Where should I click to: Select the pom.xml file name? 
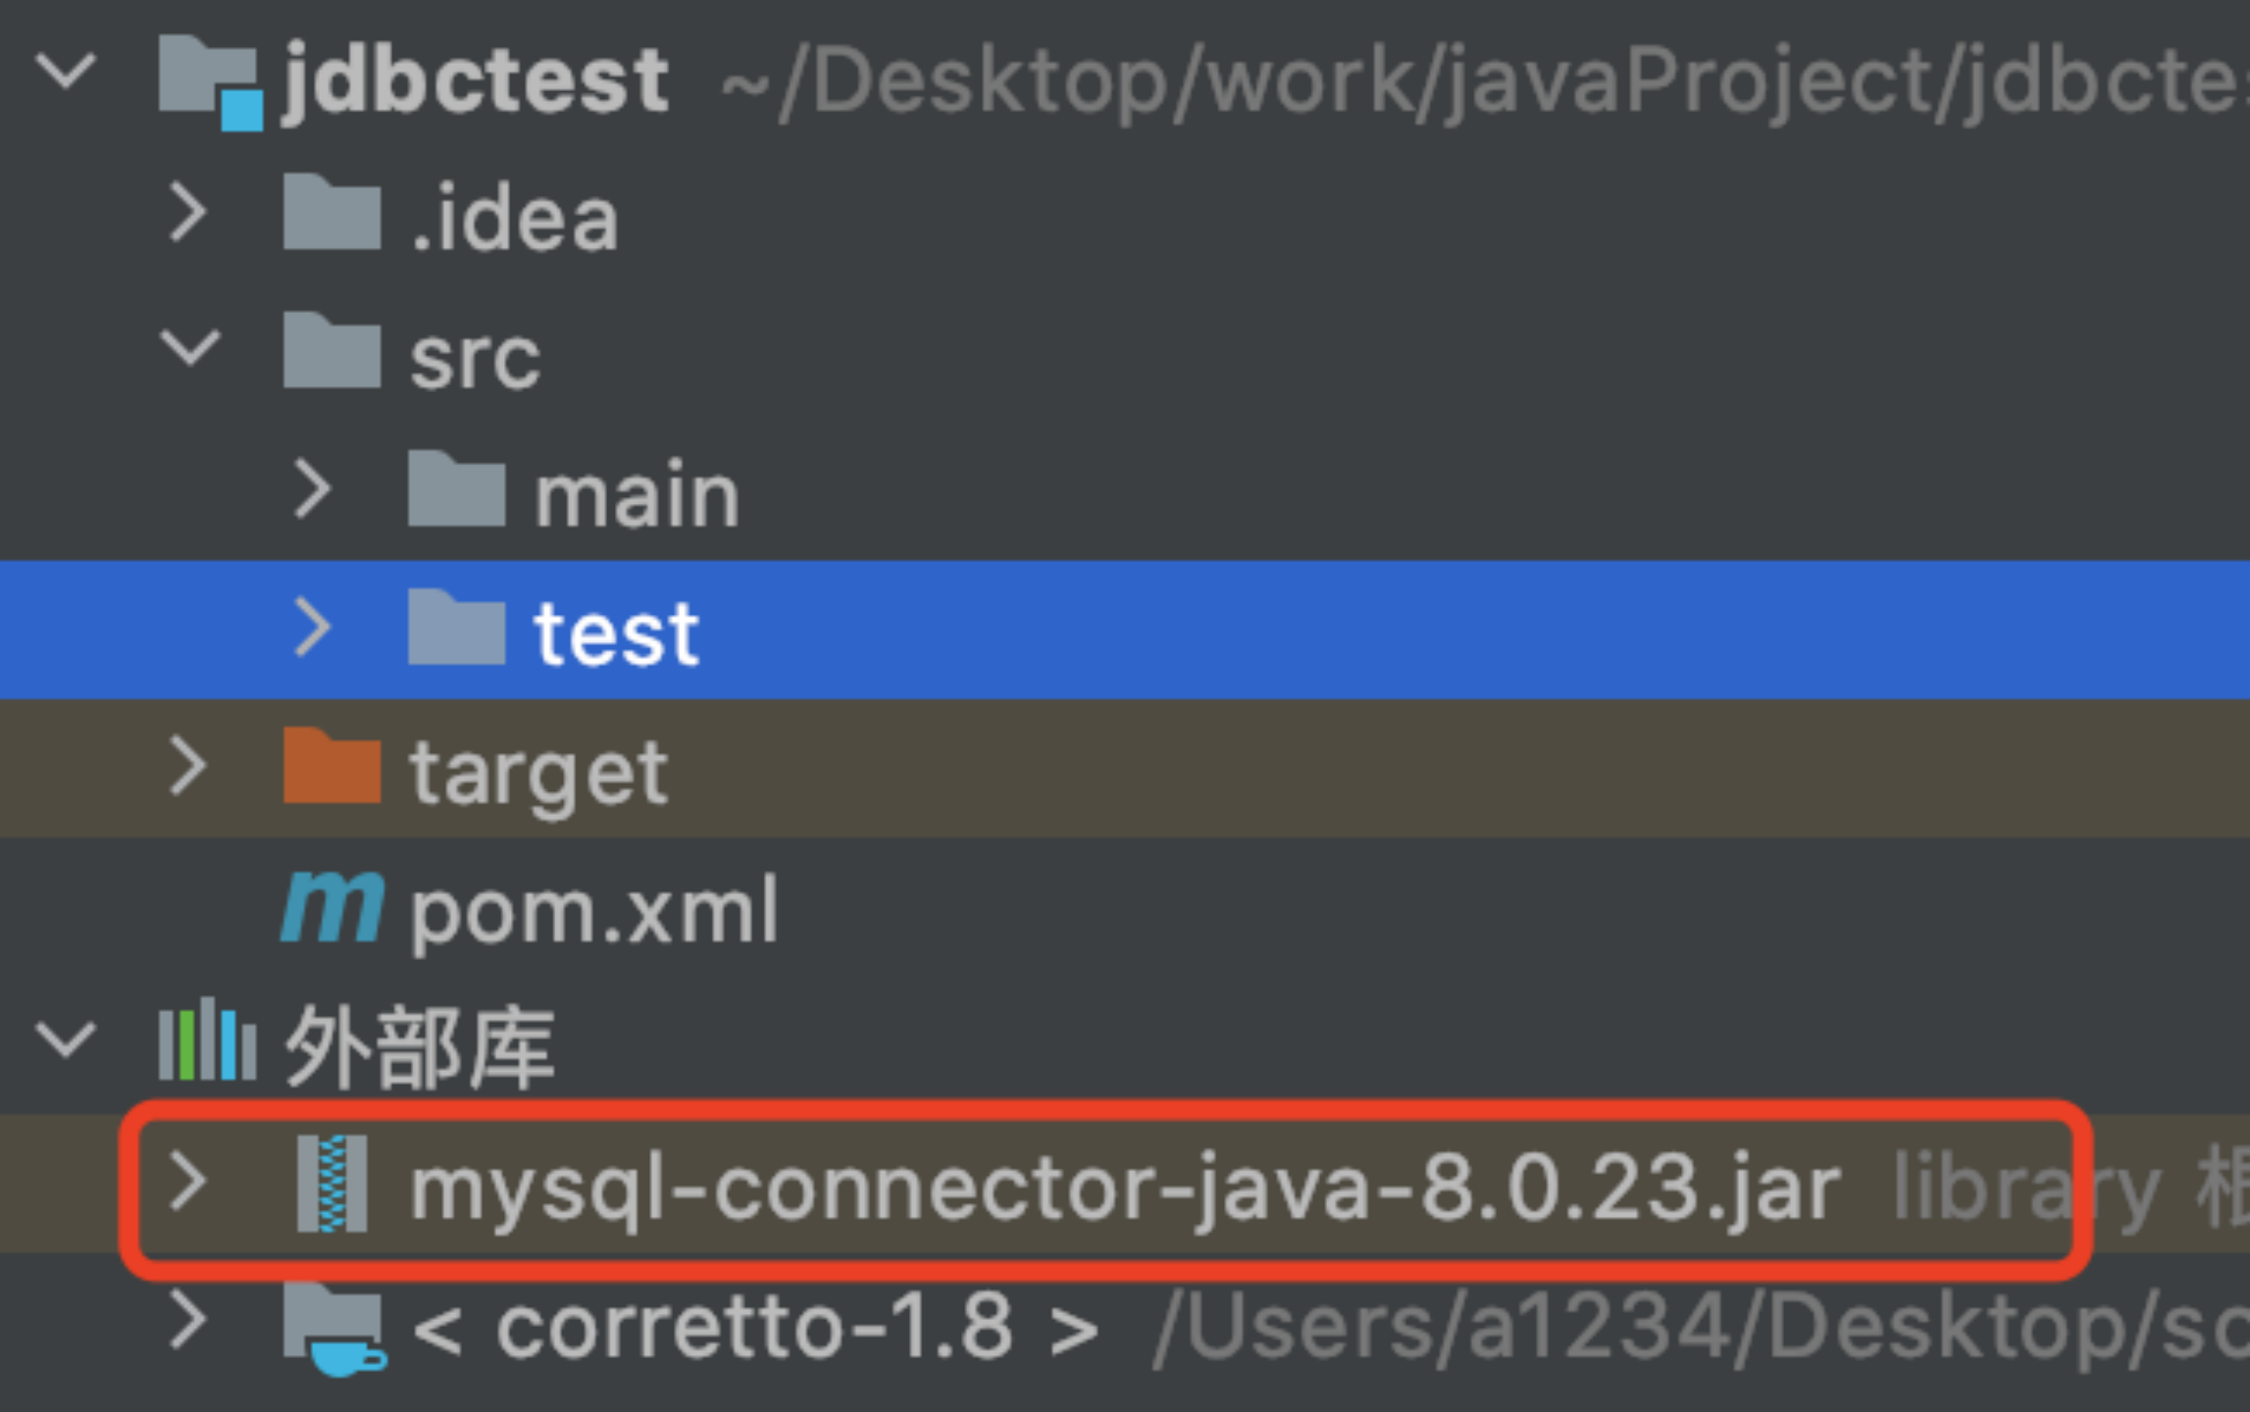coord(593,912)
